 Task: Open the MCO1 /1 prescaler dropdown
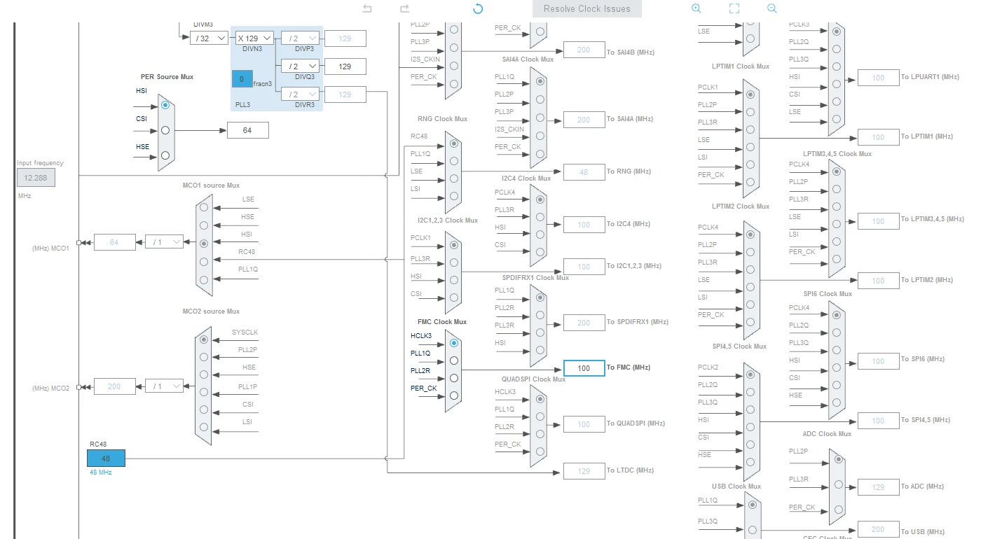164,241
